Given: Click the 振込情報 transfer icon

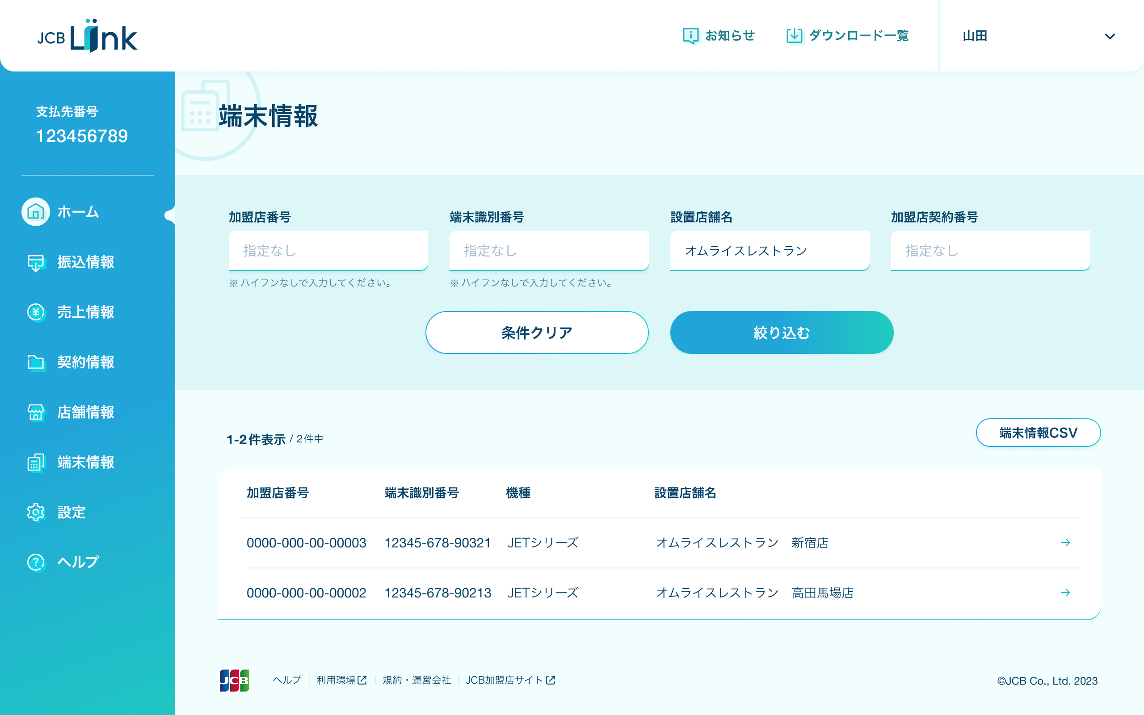Looking at the screenshot, I should 35,262.
